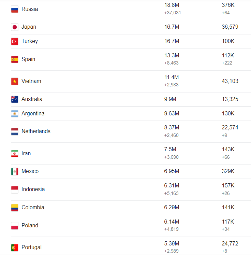Click Spain's +8,463 new cases figure
251x255 pixels.
tap(172, 63)
